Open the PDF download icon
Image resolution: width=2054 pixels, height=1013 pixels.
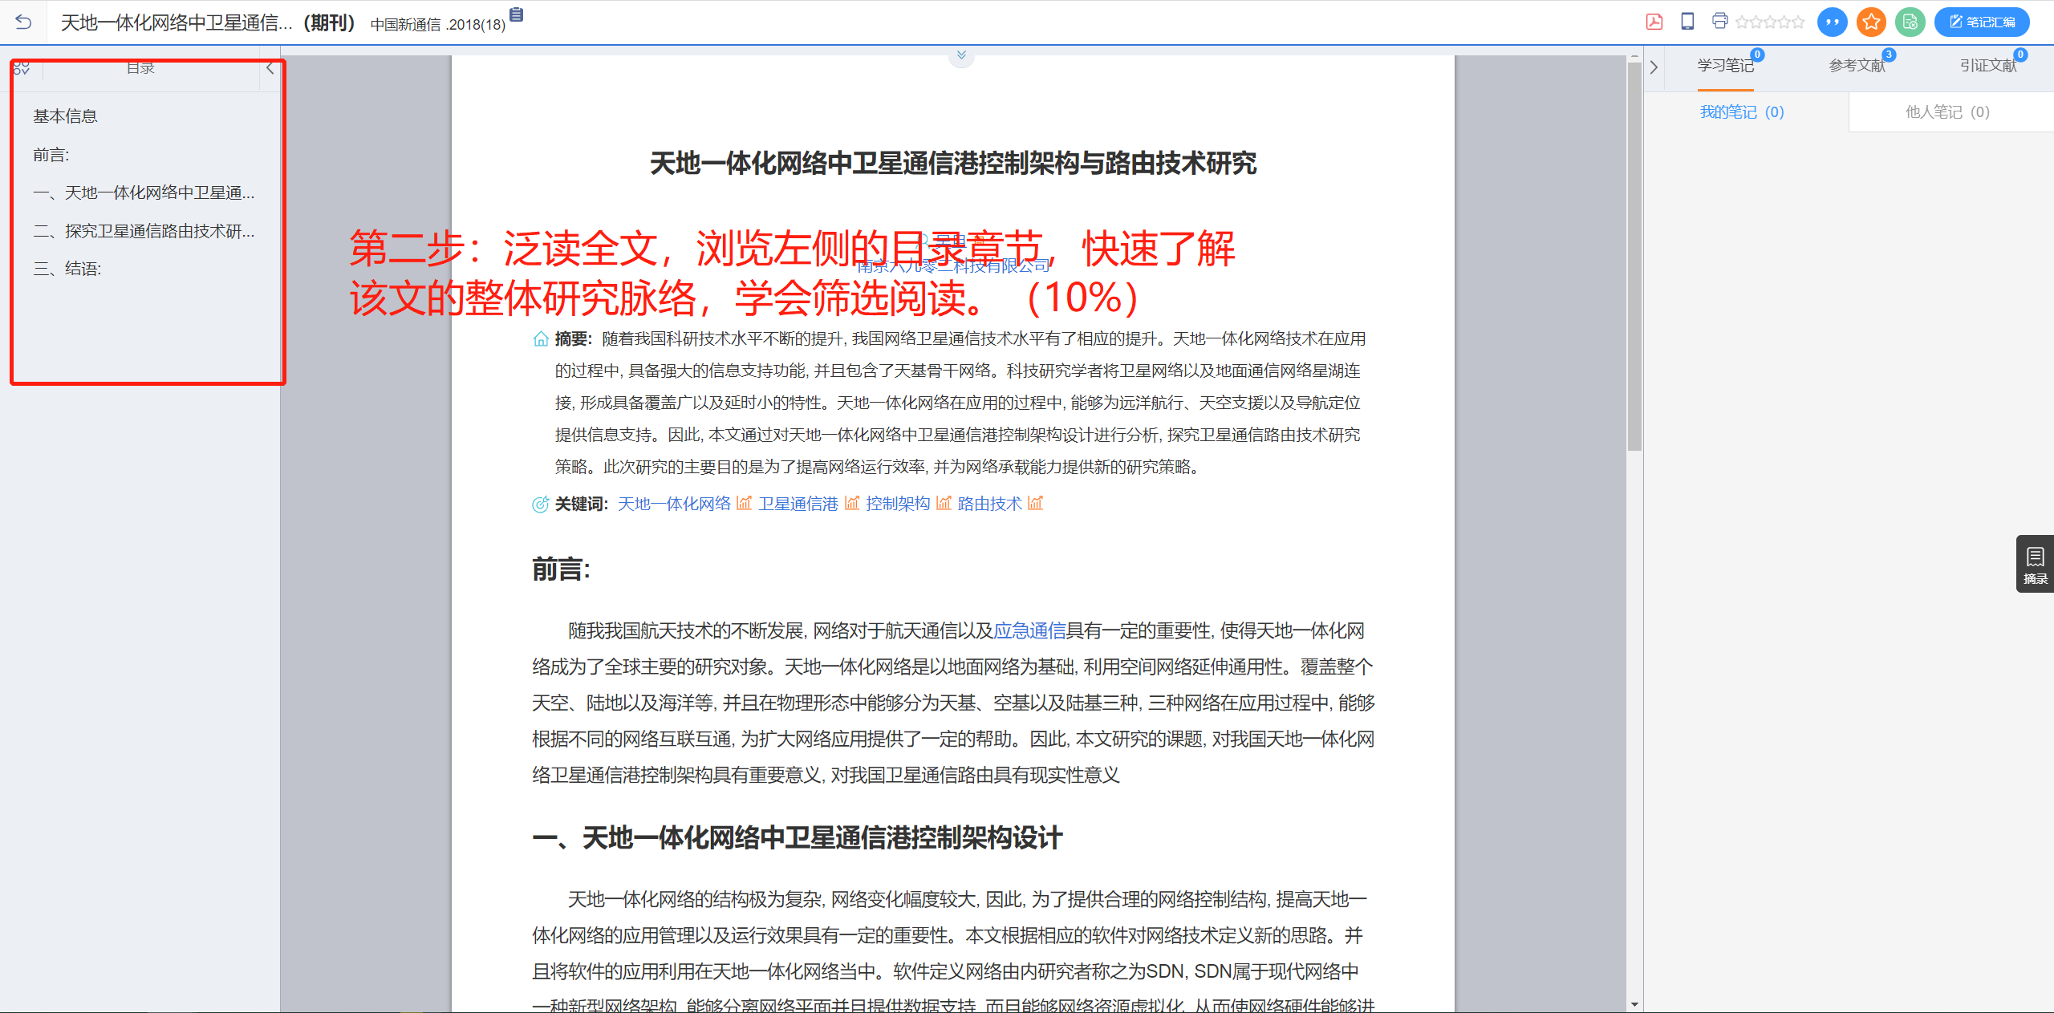(1654, 22)
